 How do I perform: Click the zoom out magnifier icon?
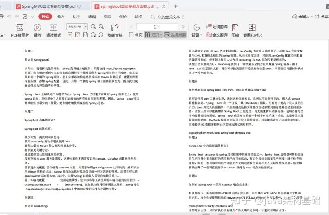[x=93, y=26]
